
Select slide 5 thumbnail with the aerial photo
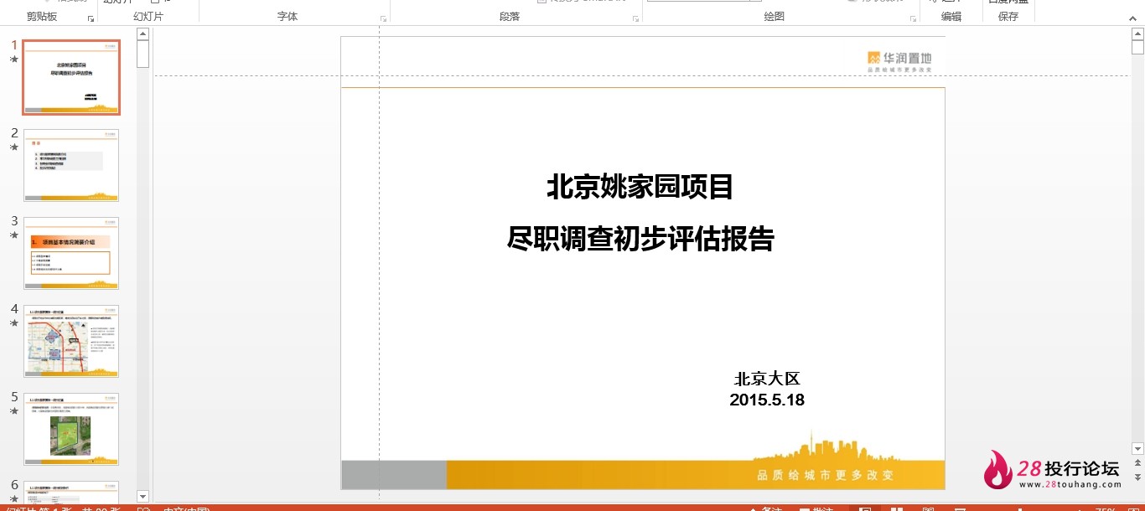(x=71, y=429)
